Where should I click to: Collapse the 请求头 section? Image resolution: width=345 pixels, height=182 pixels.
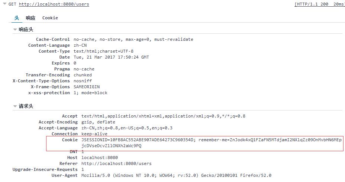15,106
